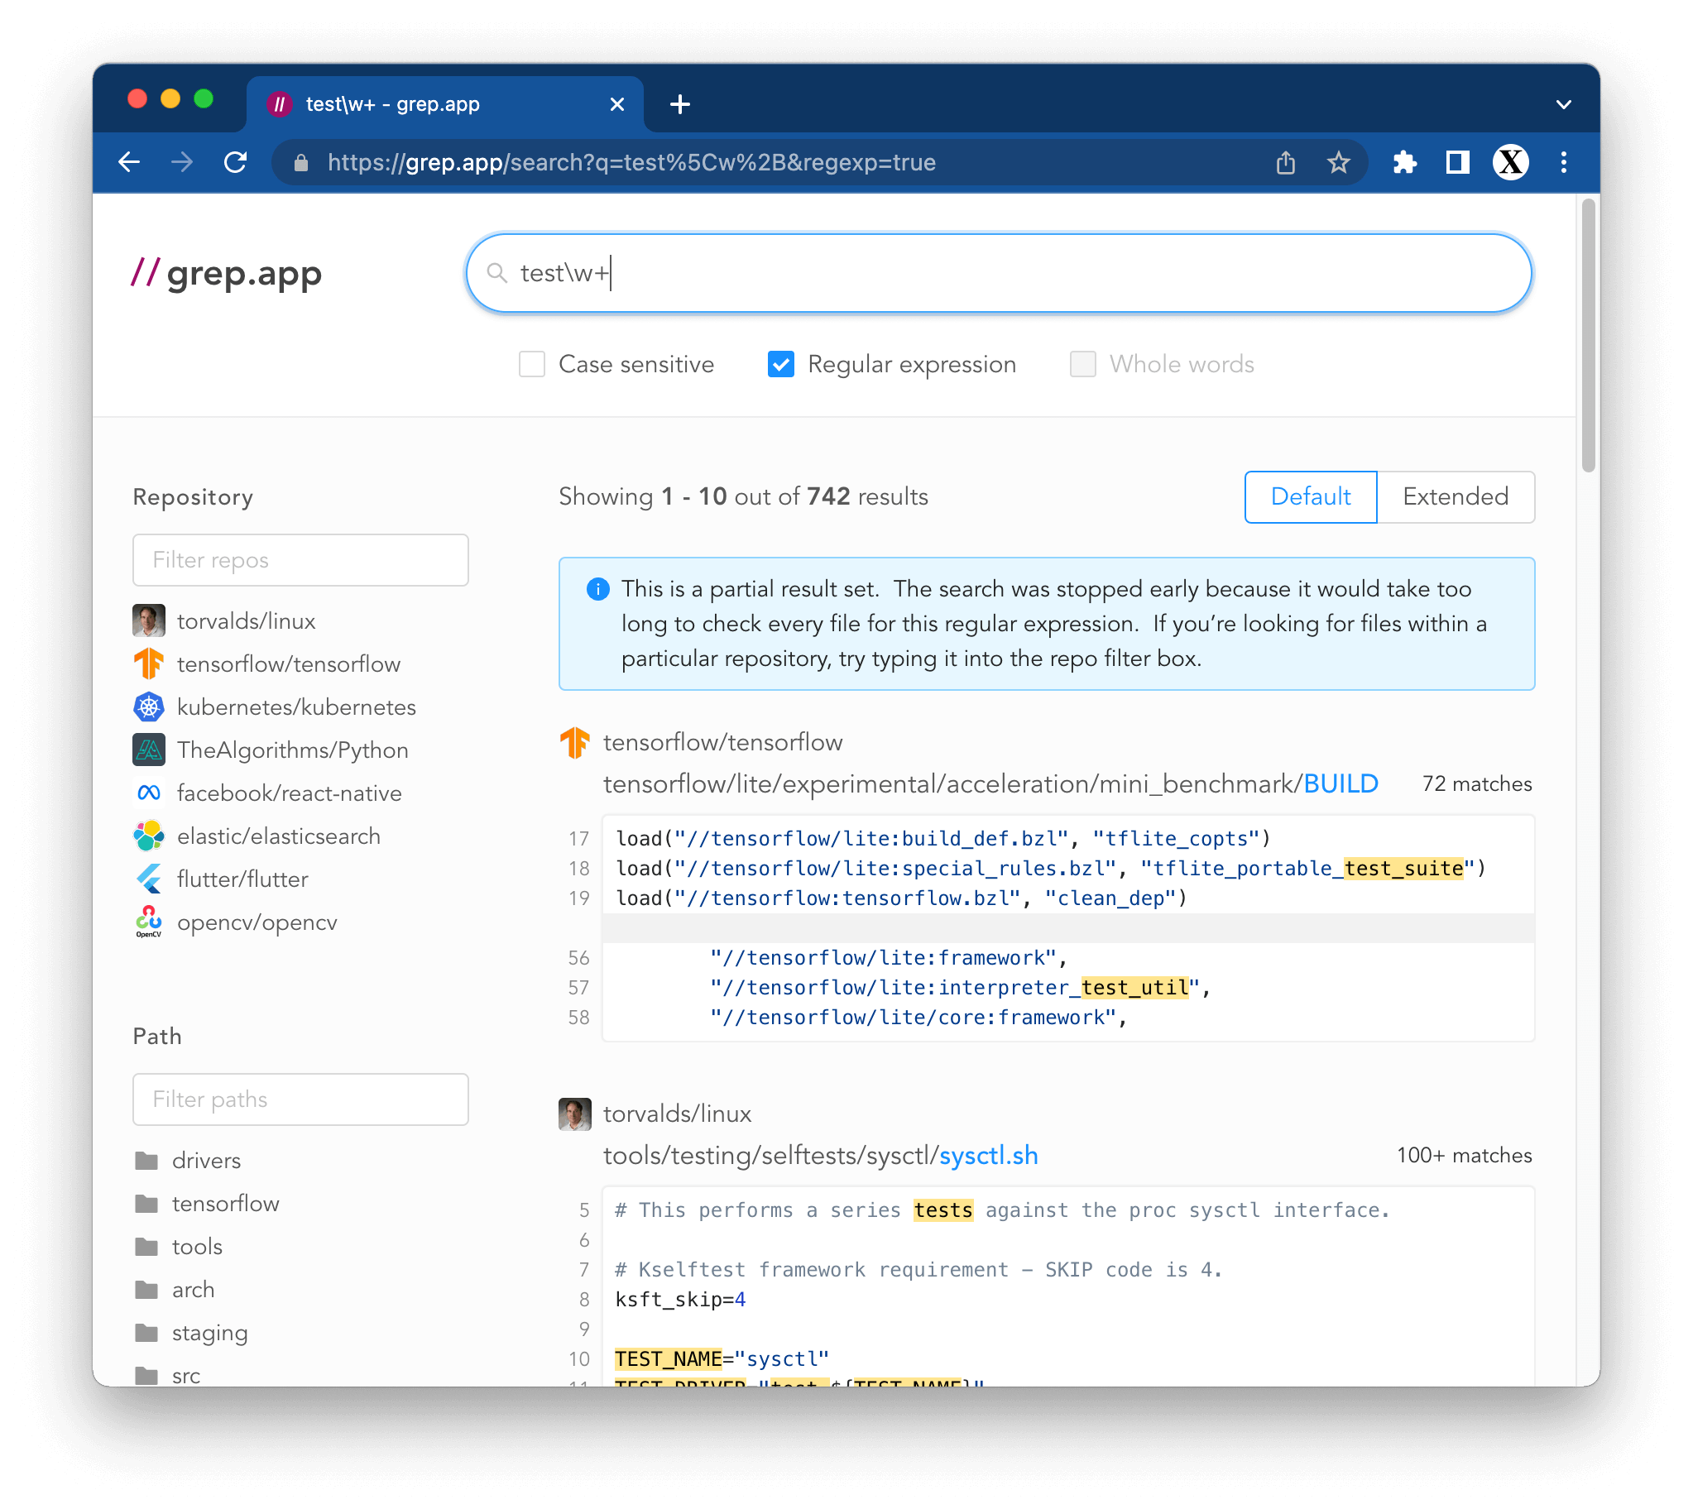Click the X profile avatar icon
Viewport: 1693px width, 1509px height.
tap(1511, 162)
